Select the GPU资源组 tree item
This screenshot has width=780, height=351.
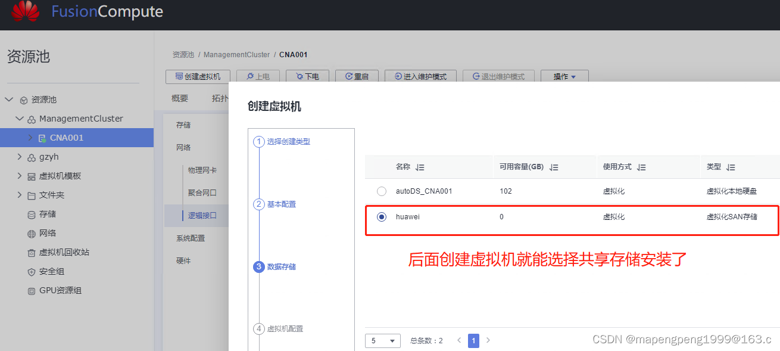(x=61, y=291)
